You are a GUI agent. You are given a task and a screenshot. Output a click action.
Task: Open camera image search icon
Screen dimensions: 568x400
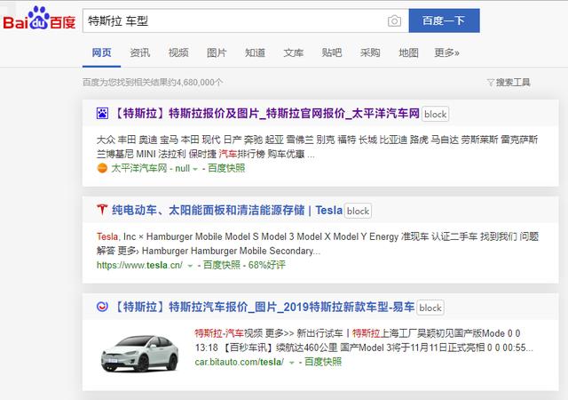pyautogui.click(x=394, y=21)
